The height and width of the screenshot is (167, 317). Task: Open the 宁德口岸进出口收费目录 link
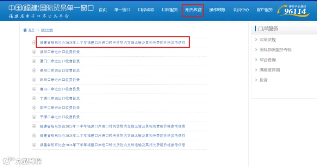pyautogui.click(x=60, y=98)
